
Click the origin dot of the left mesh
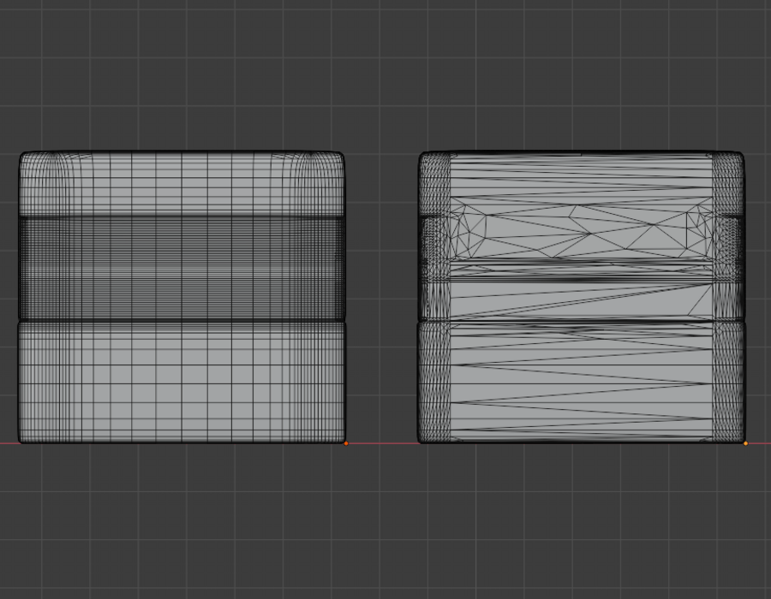tap(346, 443)
